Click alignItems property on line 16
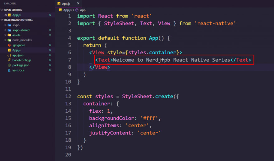274x161 pixels. click(104, 125)
